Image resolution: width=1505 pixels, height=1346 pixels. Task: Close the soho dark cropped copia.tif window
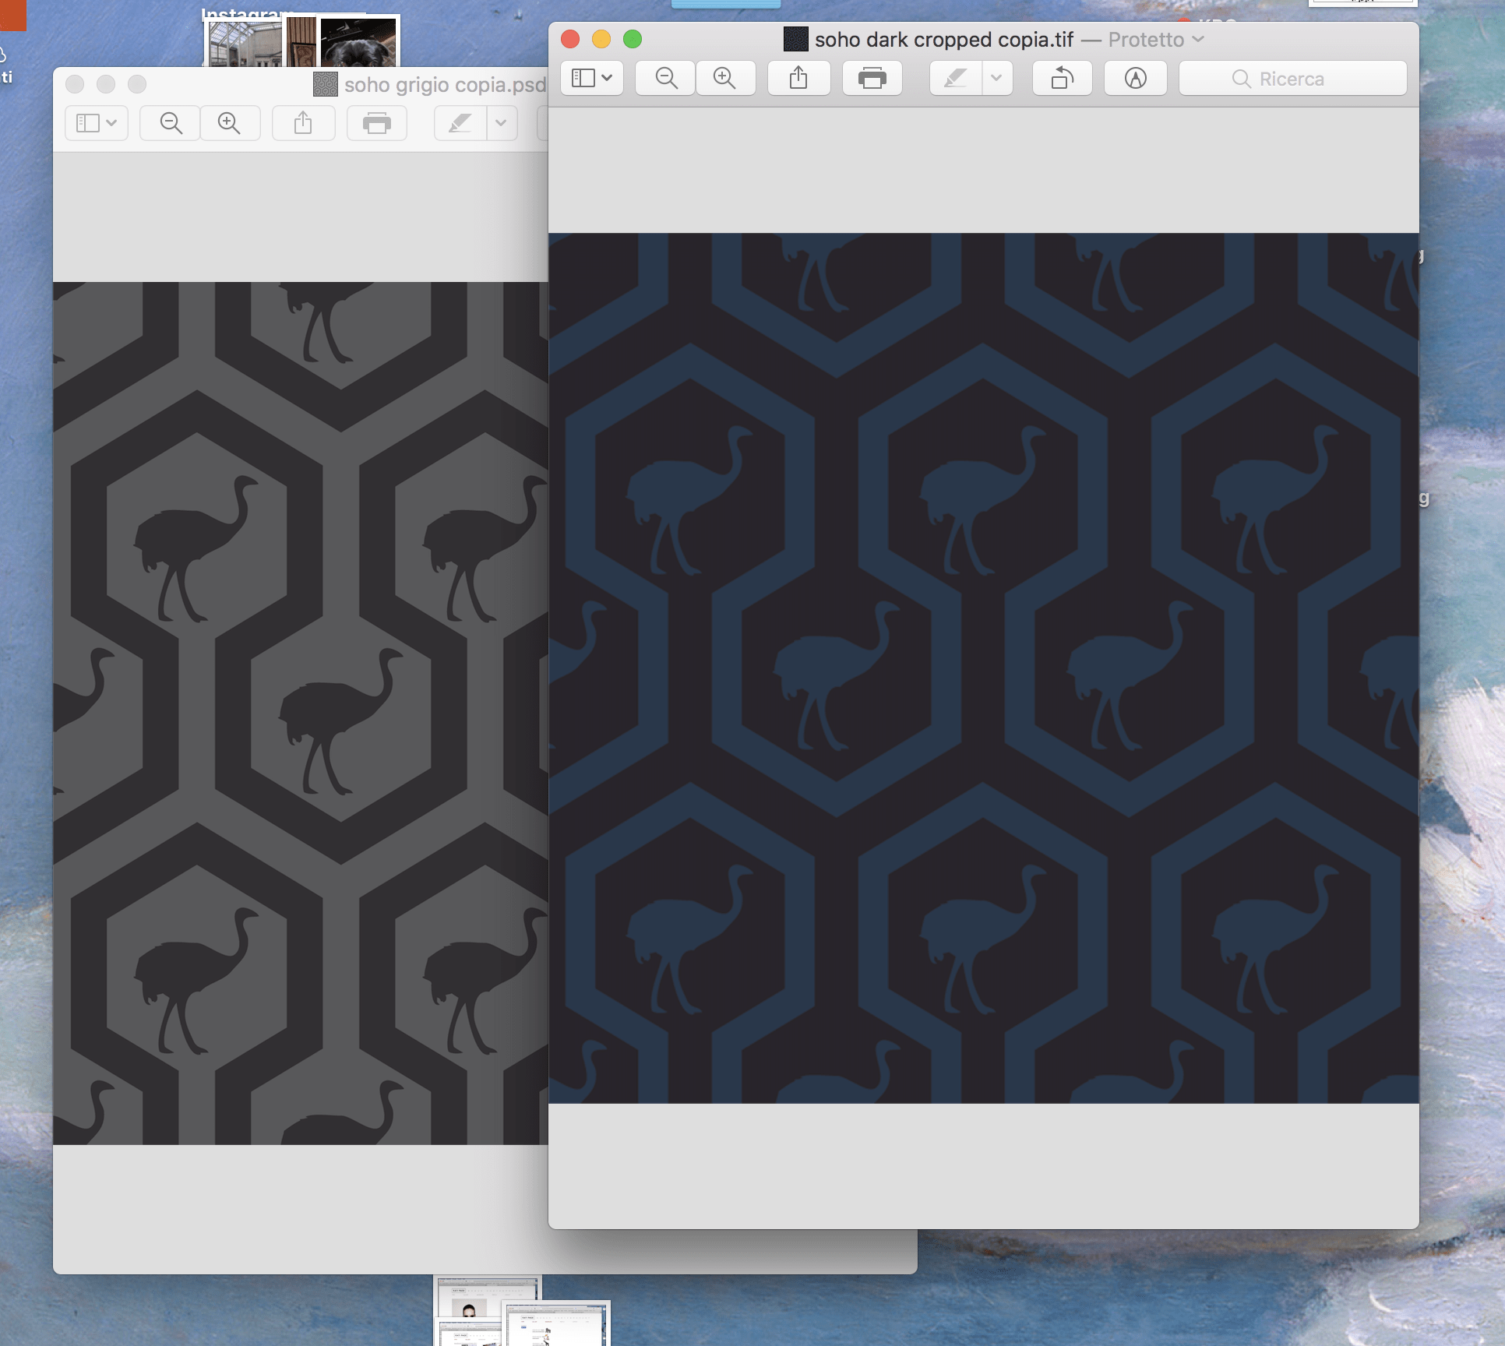[570, 39]
